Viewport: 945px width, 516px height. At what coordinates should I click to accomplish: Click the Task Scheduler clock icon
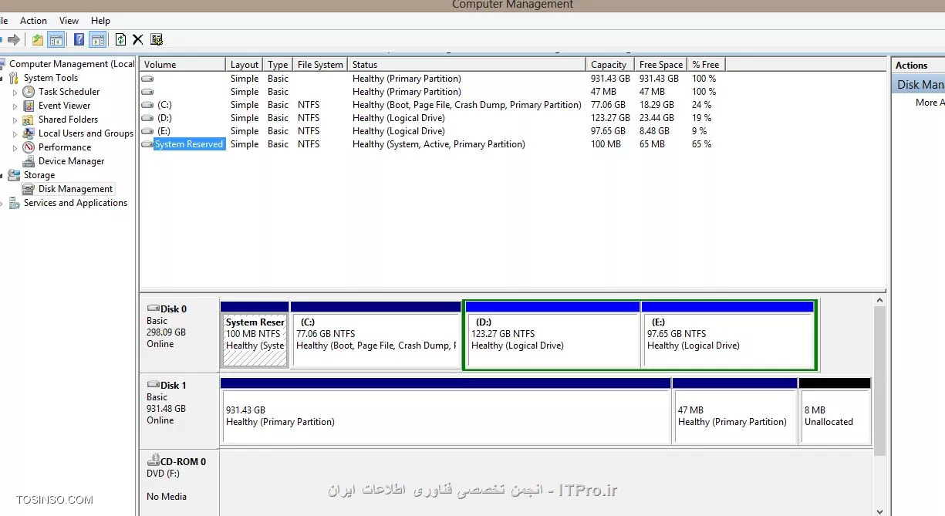(x=29, y=92)
